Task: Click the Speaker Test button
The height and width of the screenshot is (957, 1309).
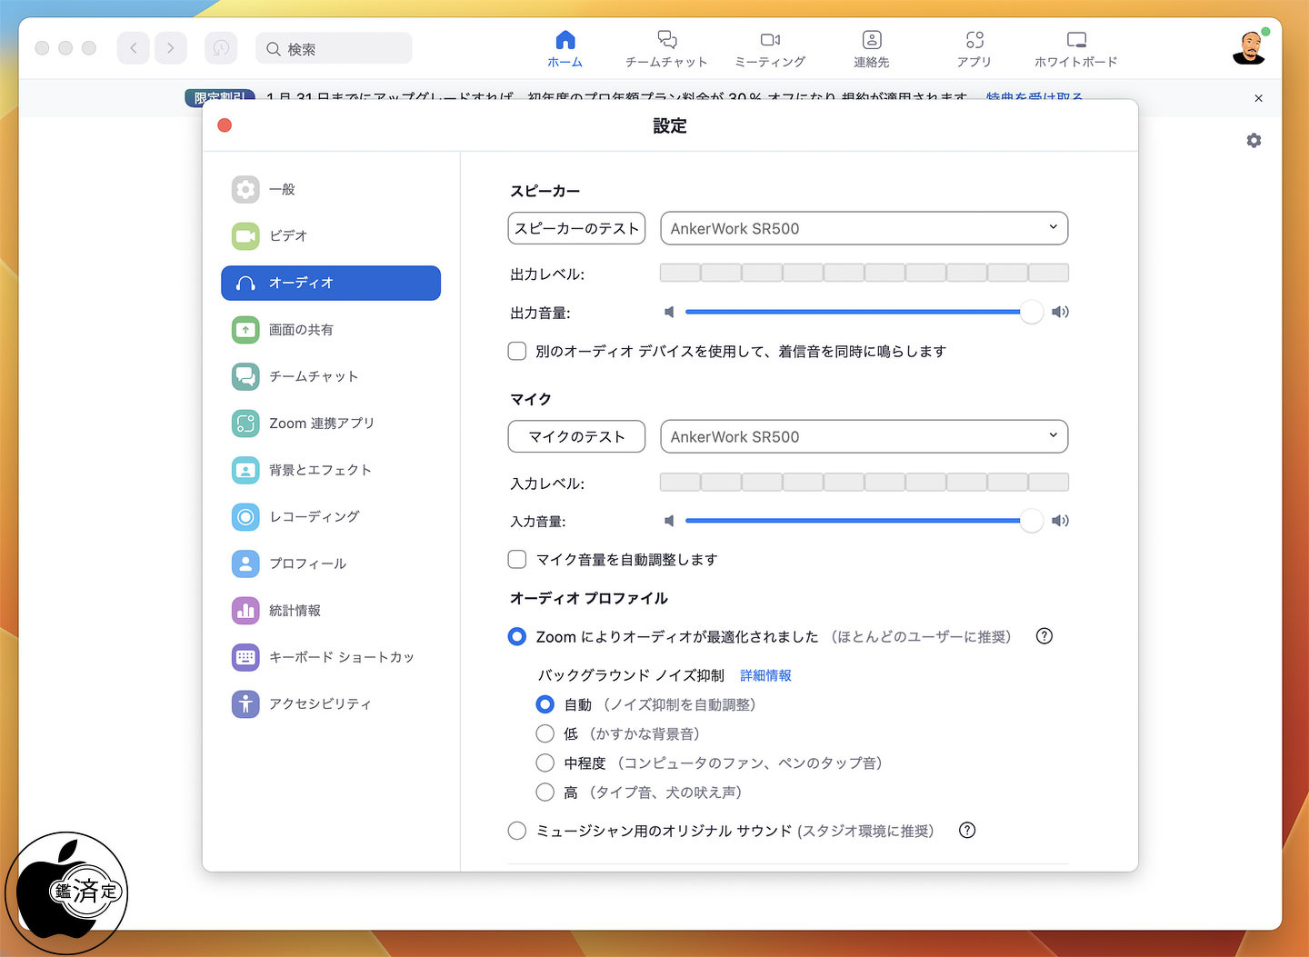Action: point(576,228)
